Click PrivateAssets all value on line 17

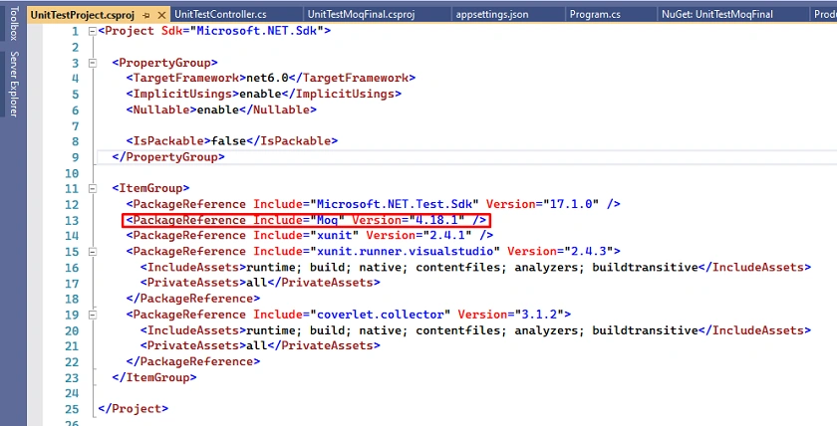[257, 282]
